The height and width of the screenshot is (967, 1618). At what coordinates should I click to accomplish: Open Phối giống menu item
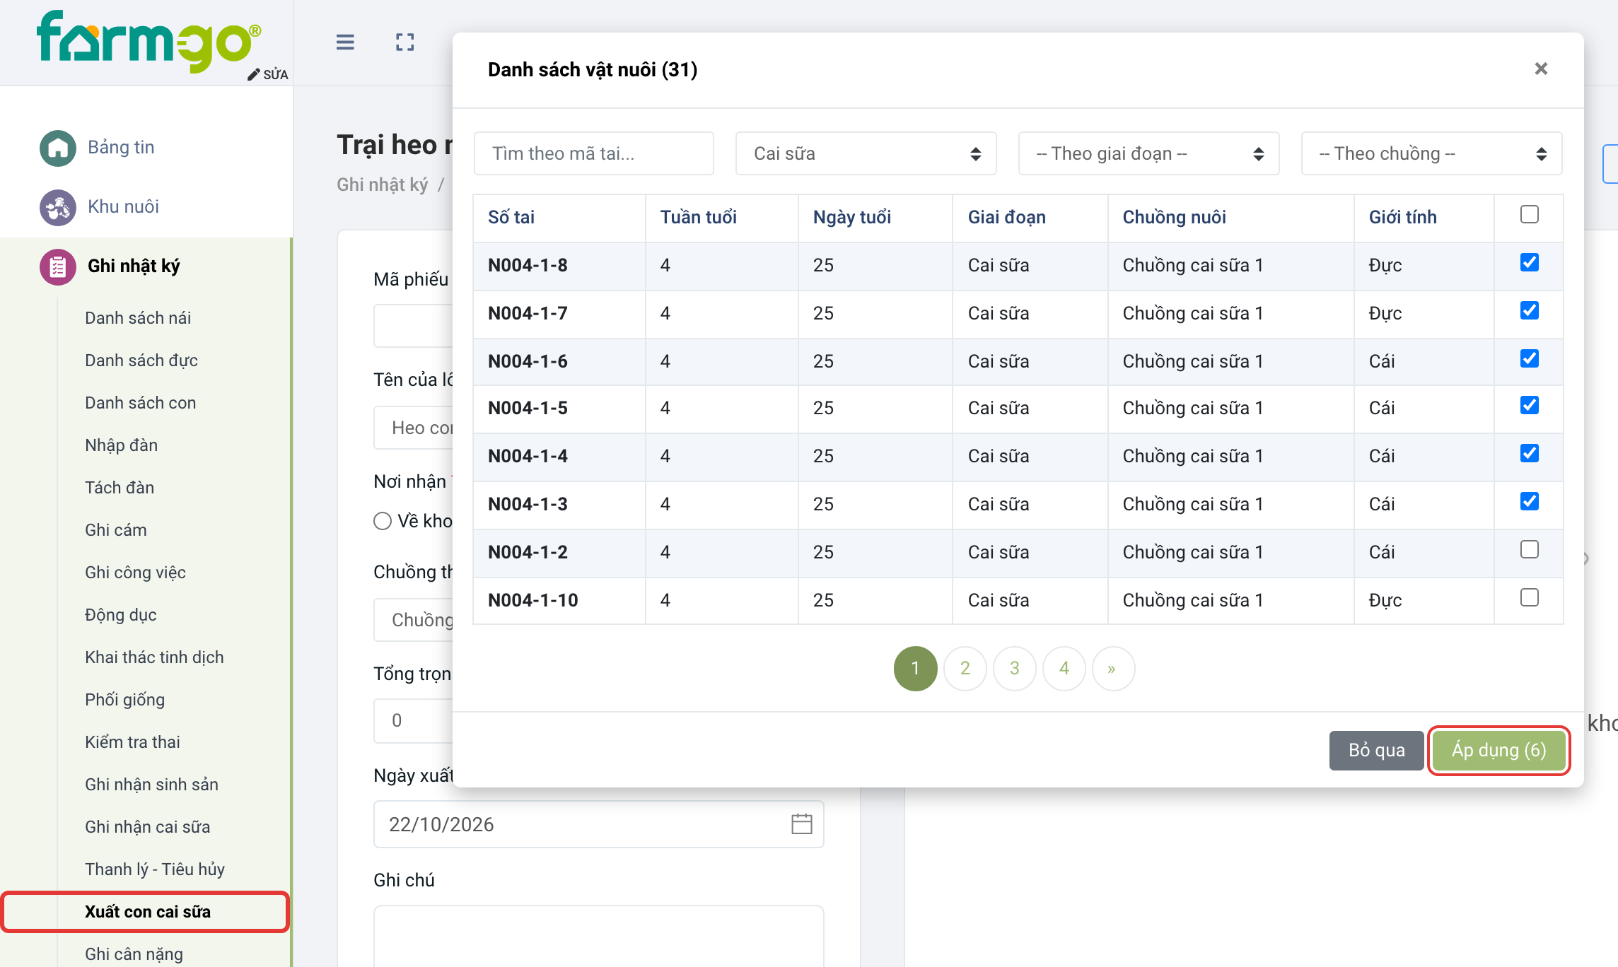click(x=124, y=700)
